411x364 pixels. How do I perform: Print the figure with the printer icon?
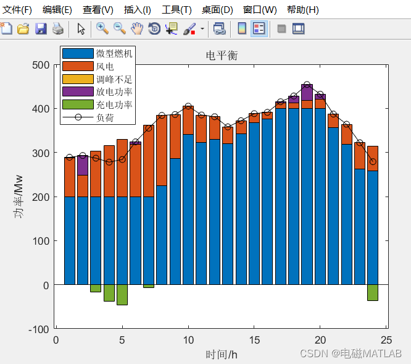pos(58,28)
